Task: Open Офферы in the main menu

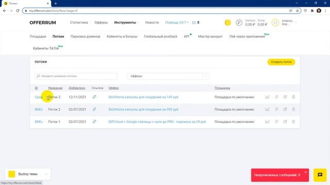Action: 101,23
